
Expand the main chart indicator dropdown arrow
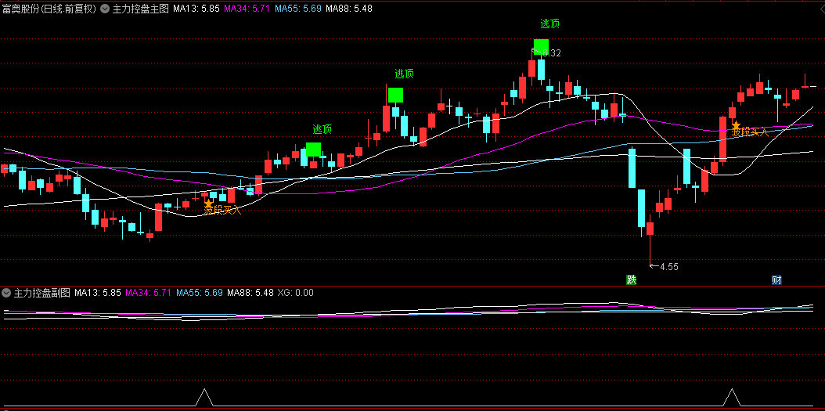105,9
